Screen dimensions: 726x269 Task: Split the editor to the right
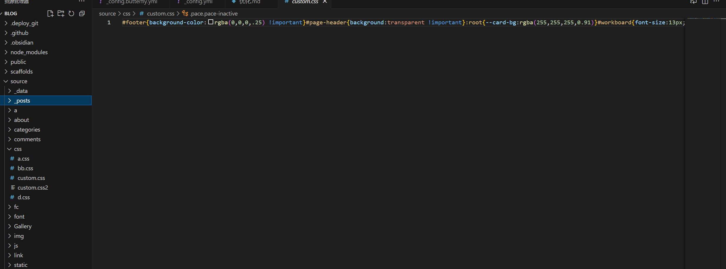coord(705,2)
